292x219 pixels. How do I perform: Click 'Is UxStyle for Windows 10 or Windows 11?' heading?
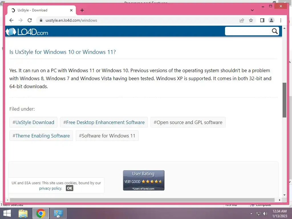tap(62, 52)
